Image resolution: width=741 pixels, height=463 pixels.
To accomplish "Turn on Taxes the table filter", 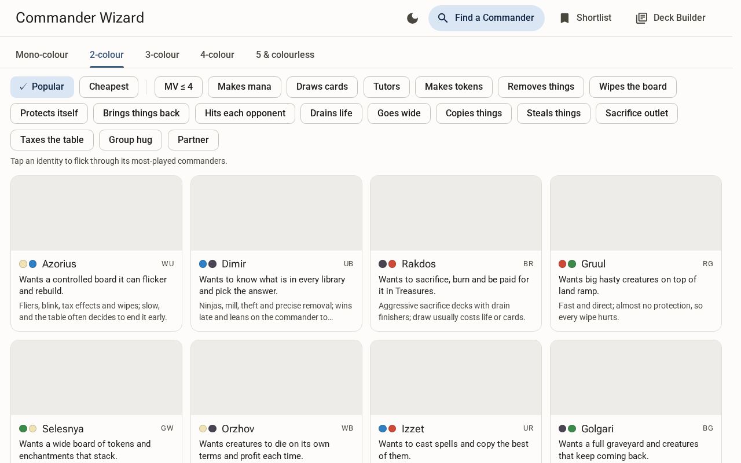I will point(52,140).
